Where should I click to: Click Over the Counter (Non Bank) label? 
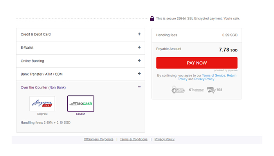click(x=43, y=87)
